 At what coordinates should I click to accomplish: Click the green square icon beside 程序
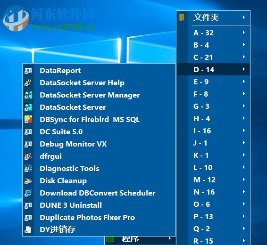click(110, 239)
